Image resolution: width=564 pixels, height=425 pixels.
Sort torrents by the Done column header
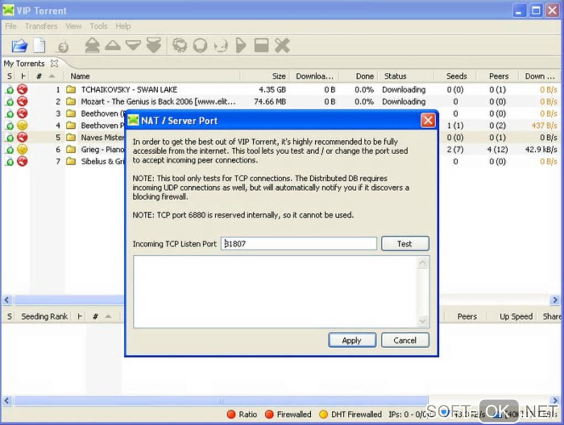(x=359, y=76)
